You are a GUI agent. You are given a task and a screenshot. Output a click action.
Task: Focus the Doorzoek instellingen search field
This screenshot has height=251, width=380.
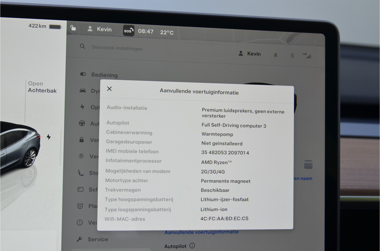117,48
